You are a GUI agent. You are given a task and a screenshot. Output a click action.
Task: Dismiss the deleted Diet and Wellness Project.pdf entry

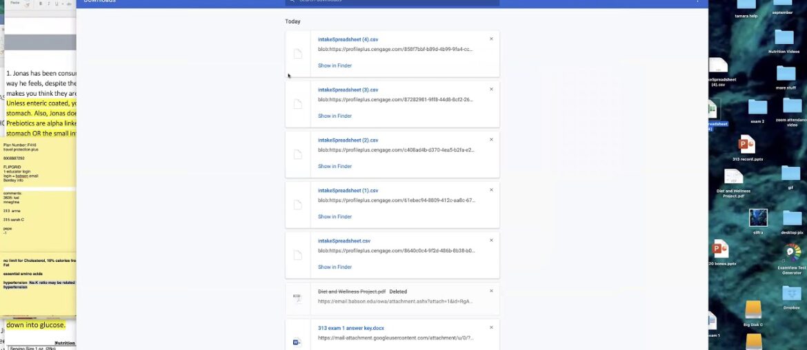(491, 291)
